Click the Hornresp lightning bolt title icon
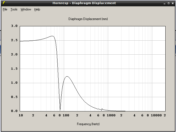176x132 pixels. pyautogui.click(x=4, y=3)
